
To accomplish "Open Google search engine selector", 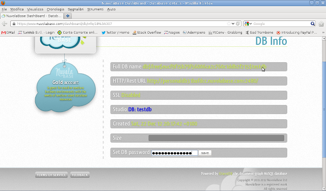I will coord(248,24).
